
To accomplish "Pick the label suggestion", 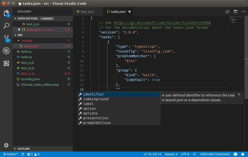I will click(x=119, y=104).
